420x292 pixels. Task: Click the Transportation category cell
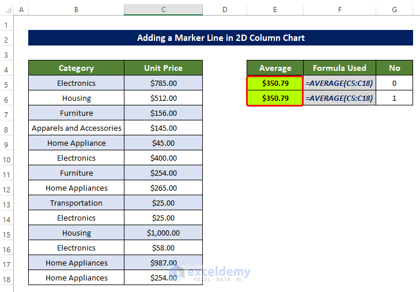[x=76, y=203]
